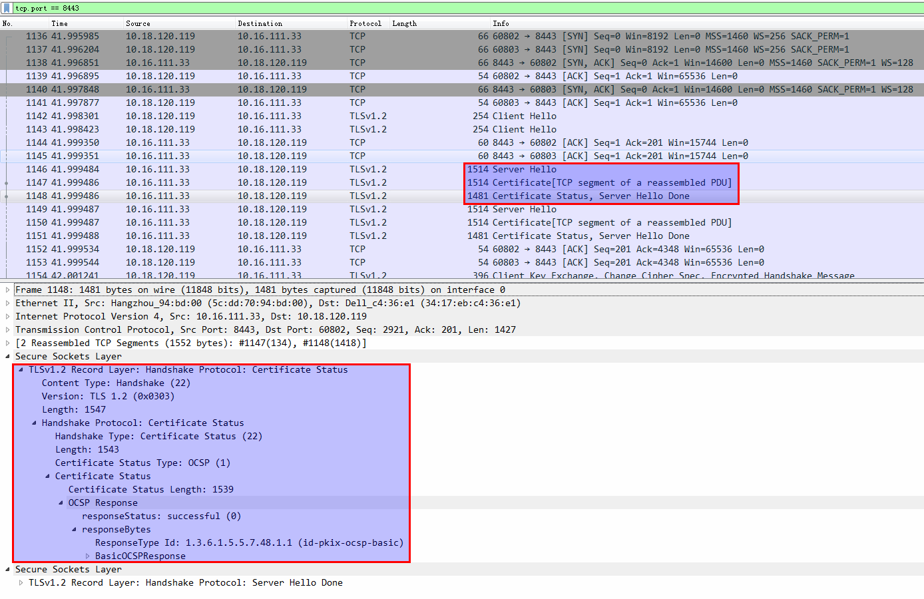Expand the 2 Reassembled TCP Segments node
This screenshot has width=924, height=599.
[x=7, y=343]
